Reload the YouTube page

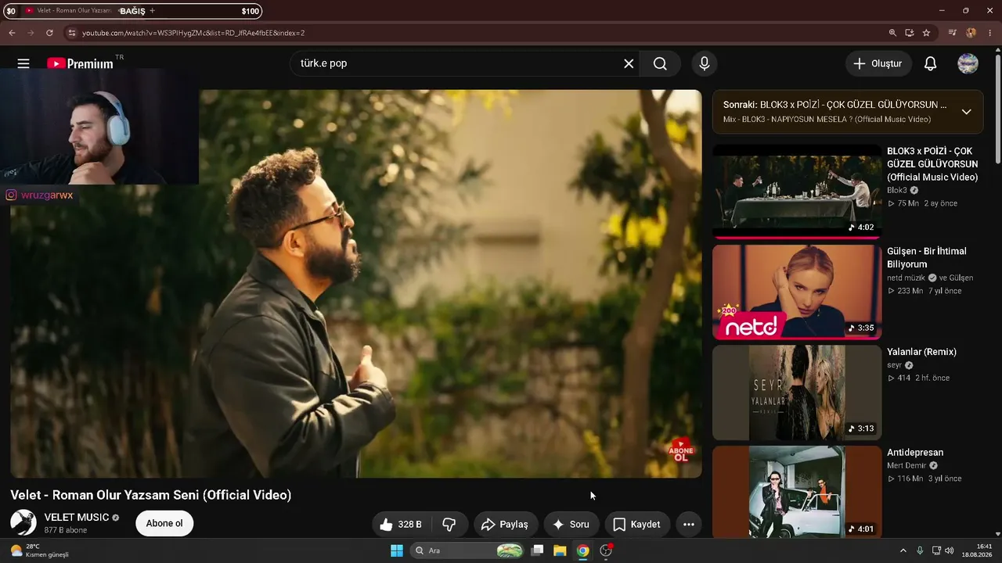tap(49, 33)
